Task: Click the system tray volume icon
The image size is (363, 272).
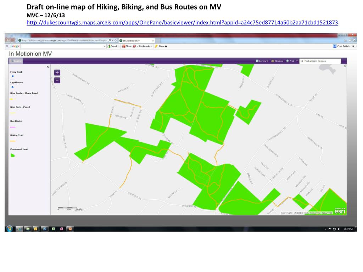Action: 339,229
